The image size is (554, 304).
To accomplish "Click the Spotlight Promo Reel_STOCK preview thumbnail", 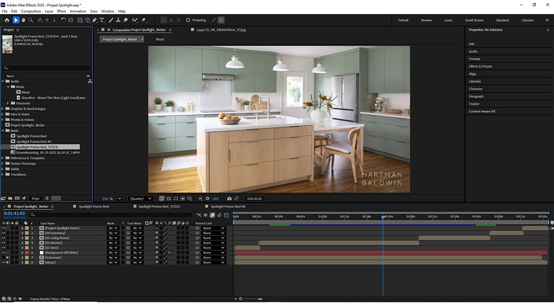I will [7, 44].
